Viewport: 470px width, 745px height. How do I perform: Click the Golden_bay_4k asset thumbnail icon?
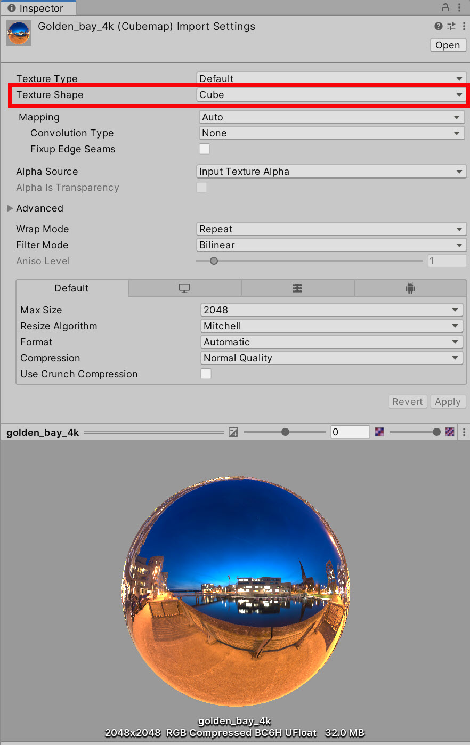tap(19, 33)
